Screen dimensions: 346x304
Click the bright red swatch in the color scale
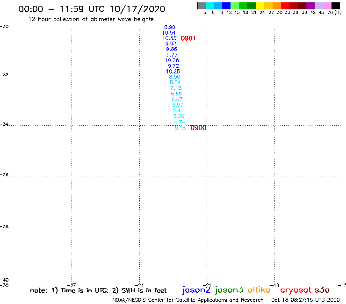pyautogui.click(x=285, y=6)
